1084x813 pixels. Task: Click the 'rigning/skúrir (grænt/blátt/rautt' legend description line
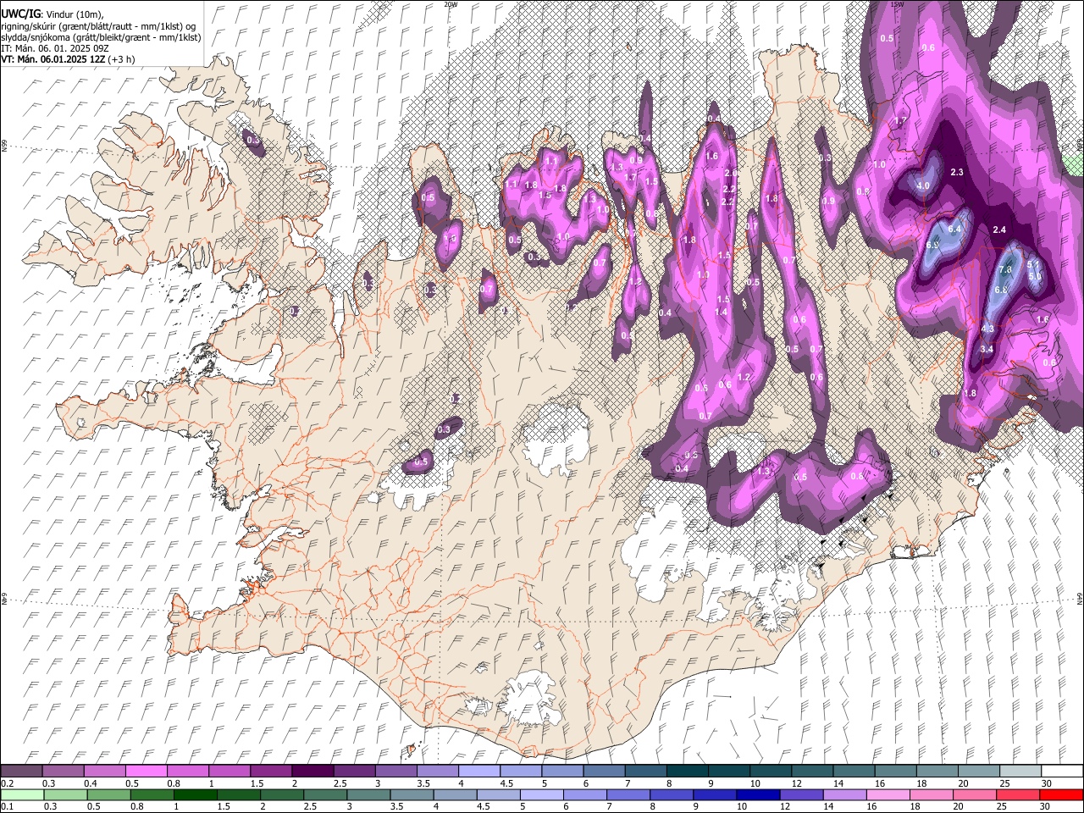click(98, 26)
